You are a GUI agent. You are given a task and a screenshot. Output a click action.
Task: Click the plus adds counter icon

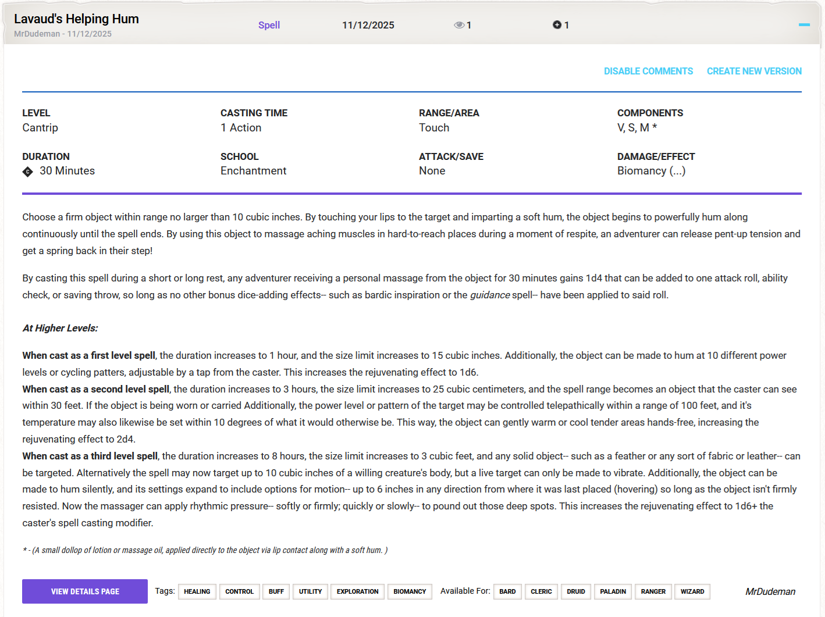(557, 25)
